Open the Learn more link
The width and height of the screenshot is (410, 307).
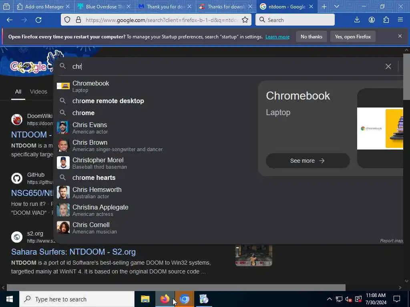pyautogui.click(x=277, y=37)
